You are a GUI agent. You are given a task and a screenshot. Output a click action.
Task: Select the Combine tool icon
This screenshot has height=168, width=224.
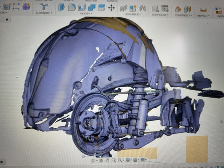tap(92, 7)
